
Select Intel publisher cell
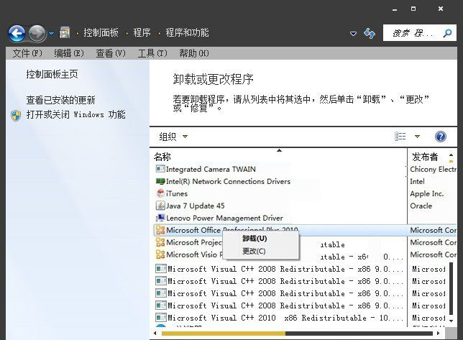point(417,181)
